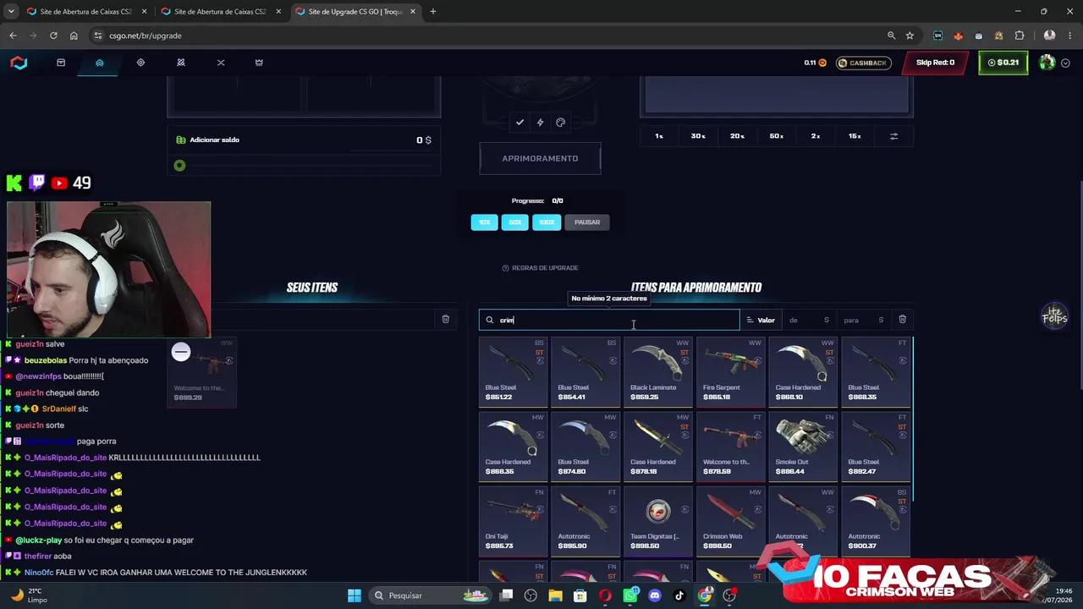Open the crossed-swords battles icon in navigation

(x=221, y=63)
